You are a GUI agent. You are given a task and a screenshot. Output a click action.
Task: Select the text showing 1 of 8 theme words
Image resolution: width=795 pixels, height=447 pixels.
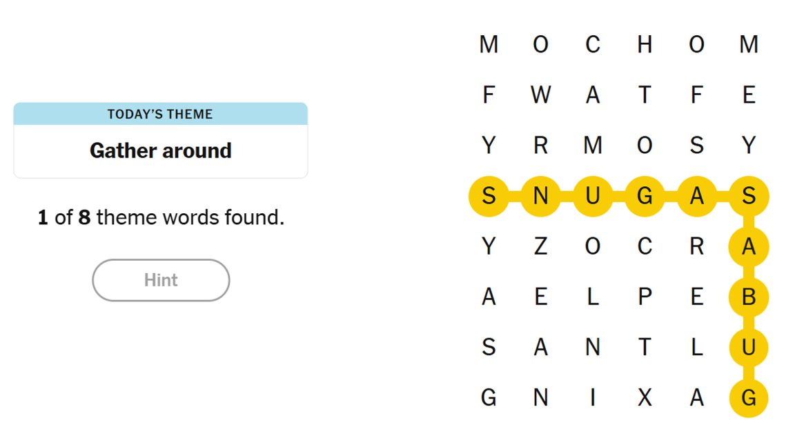160,217
